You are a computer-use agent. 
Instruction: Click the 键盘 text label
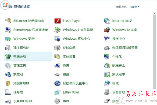[66, 74]
